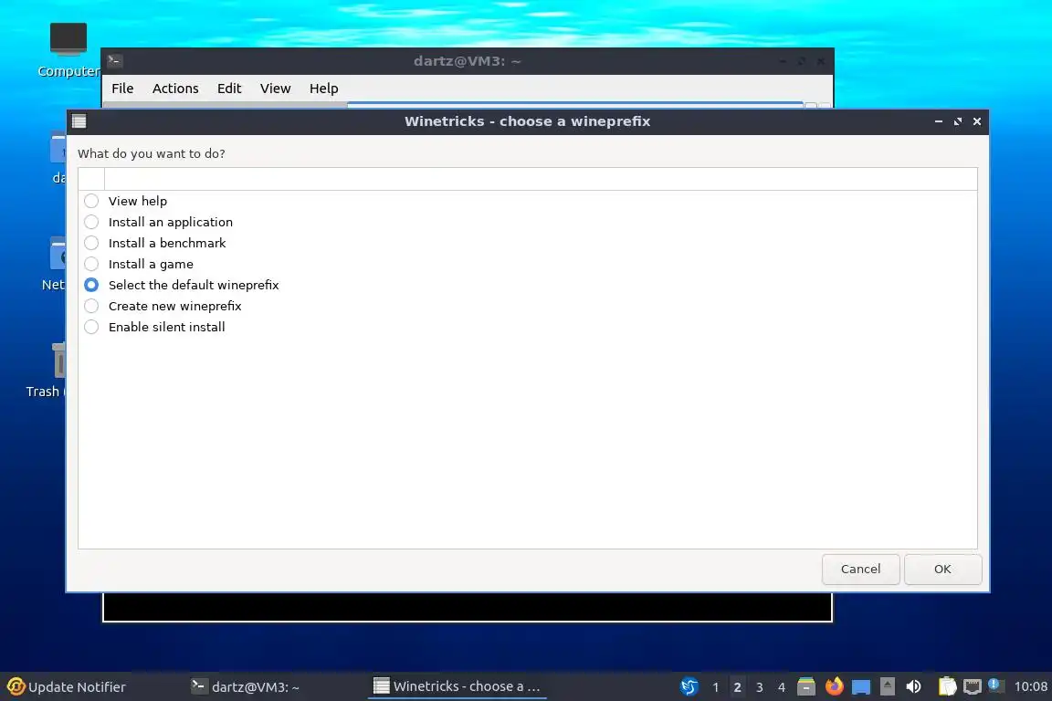
Task: Click the Trash desktop icon
Action: pyautogui.click(x=46, y=371)
